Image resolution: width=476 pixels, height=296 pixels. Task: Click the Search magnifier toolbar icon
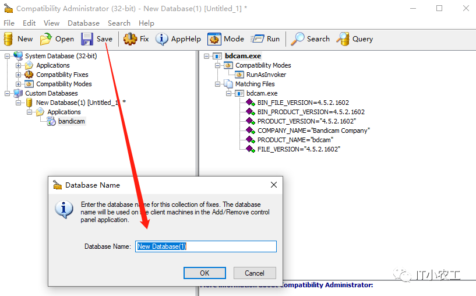(x=297, y=39)
